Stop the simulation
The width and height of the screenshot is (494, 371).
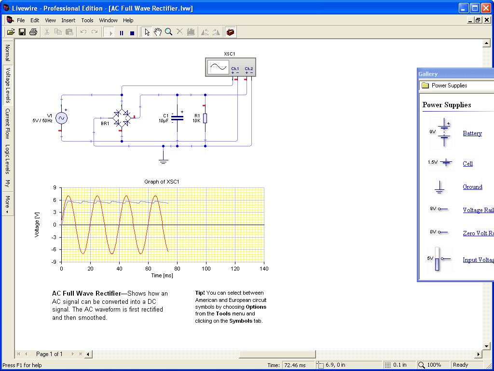[132, 33]
